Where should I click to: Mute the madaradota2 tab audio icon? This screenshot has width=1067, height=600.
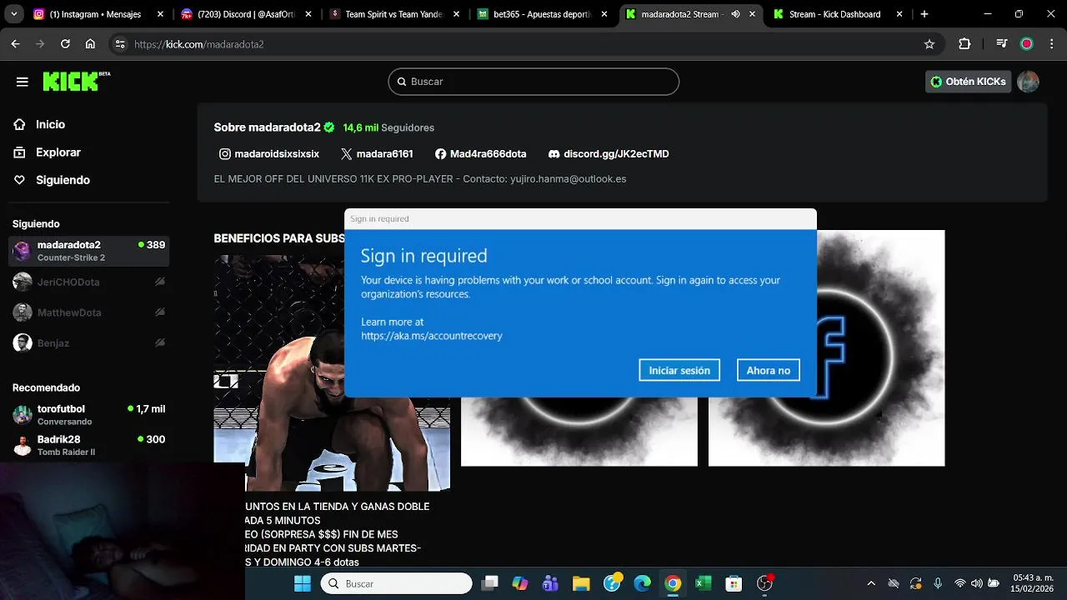click(738, 14)
